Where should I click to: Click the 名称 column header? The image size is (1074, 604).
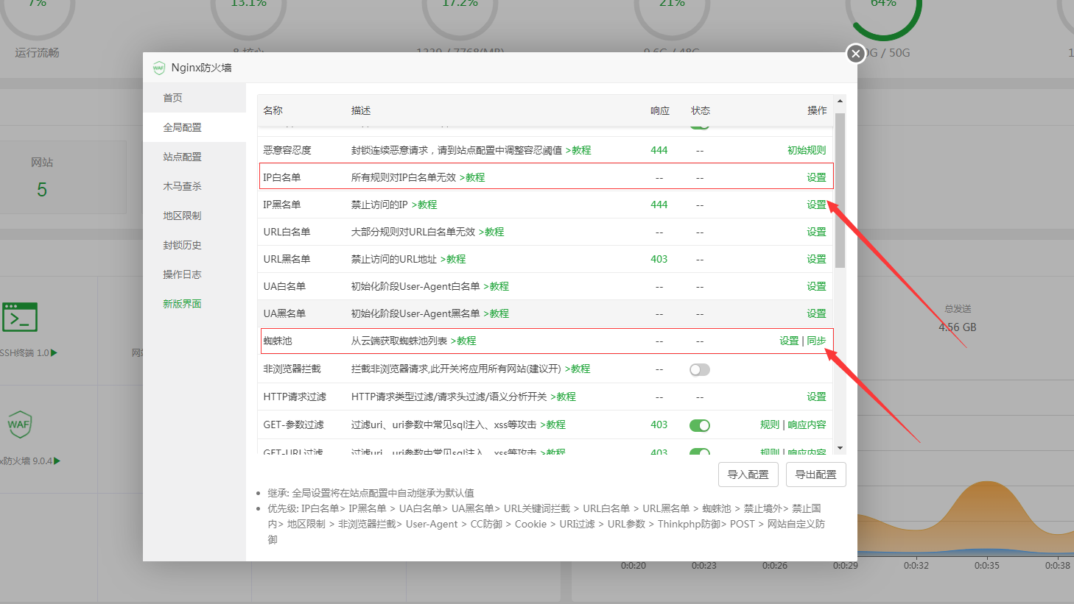[273, 110]
